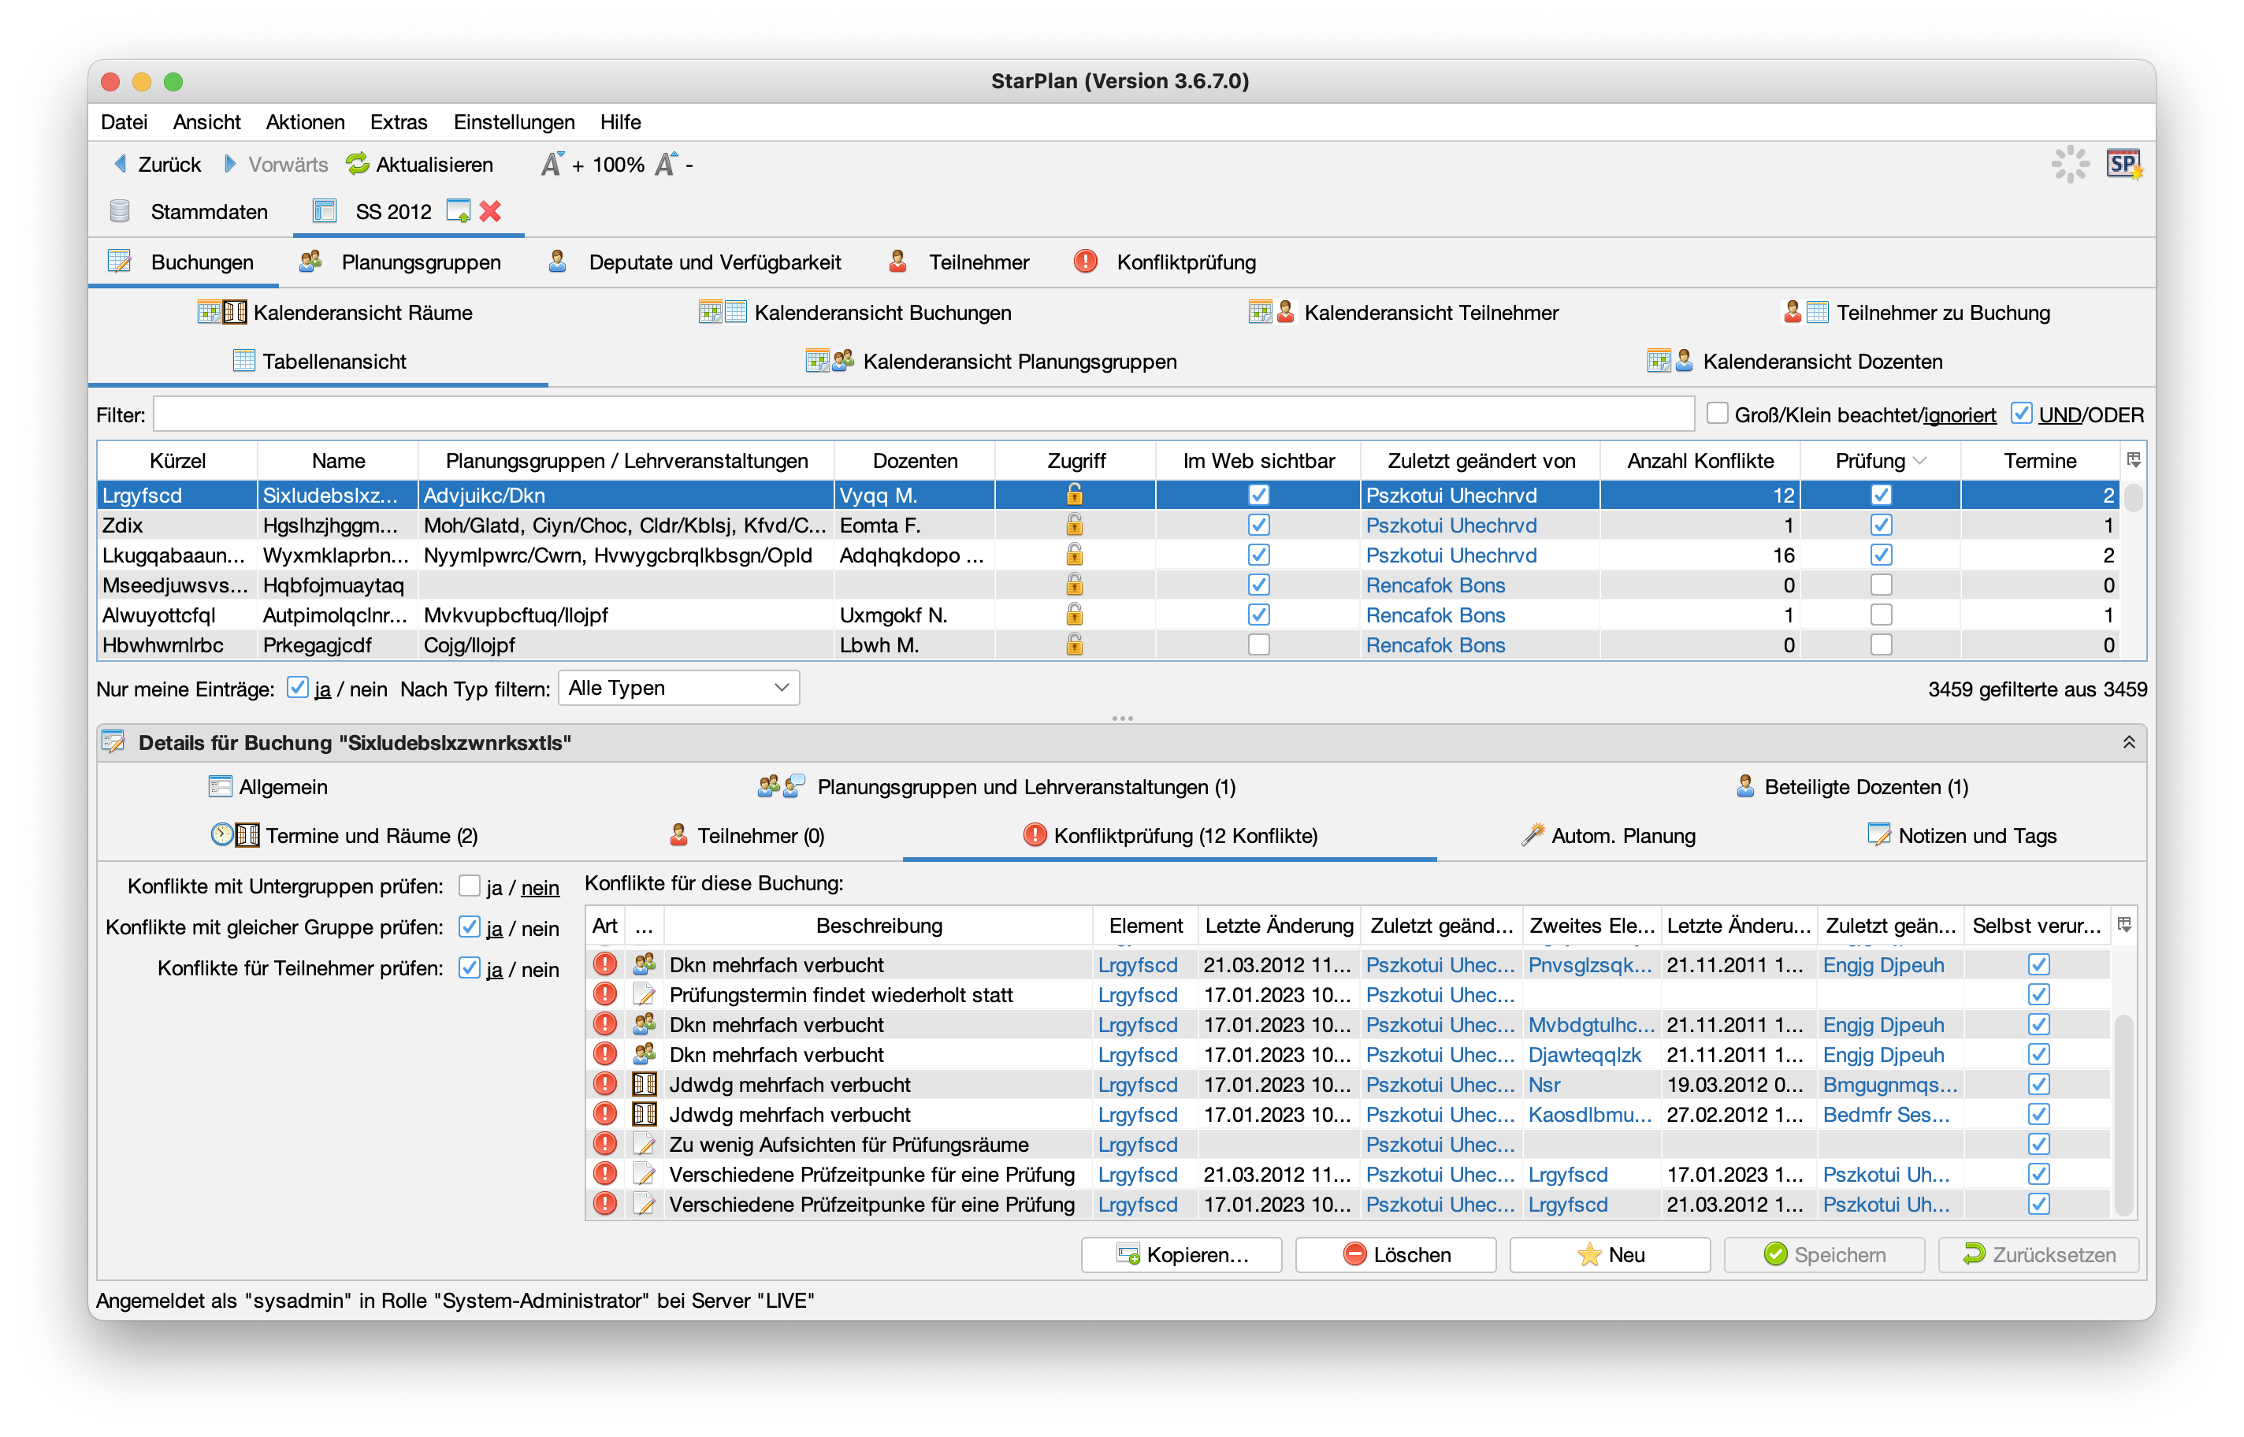Enable Konflikte mit Untergruppen prüfen checkbox
The height and width of the screenshot is (1437, 2244).
[470, 886]
